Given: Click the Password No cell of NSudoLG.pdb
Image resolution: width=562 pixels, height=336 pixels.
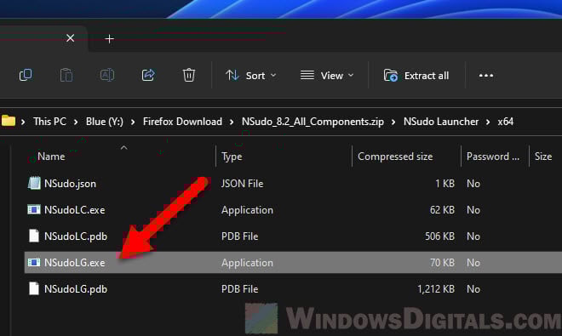Looking at the screenshot, I should pos(473,289).
